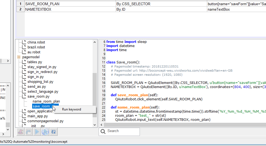This screenshot has width=266, height=146.
Task: Open send_as.py in the tree
Action: pyautogui.click(x=37, y=87)
